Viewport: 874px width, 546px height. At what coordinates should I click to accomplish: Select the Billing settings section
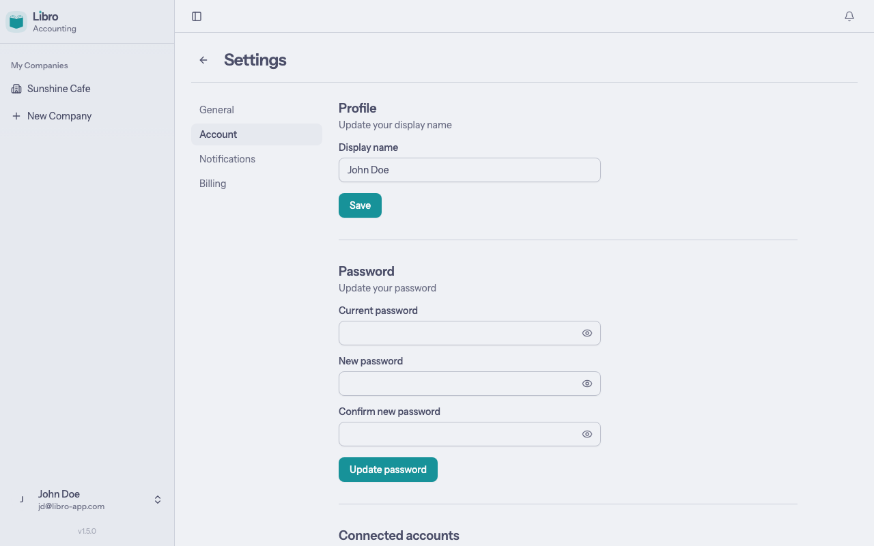coord(212,183)
